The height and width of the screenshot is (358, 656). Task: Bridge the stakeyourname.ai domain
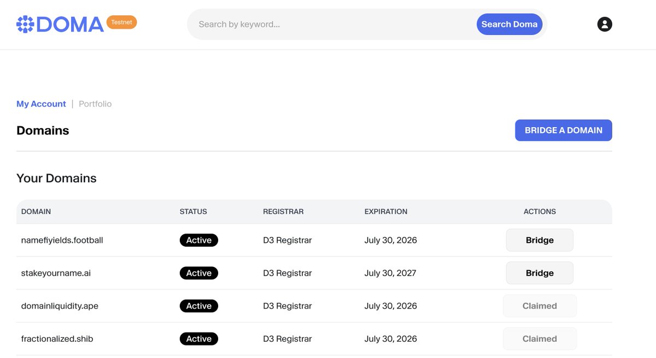[x=539, y=273]
